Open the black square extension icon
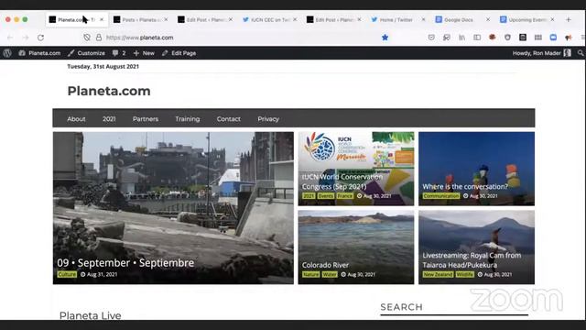The image size is (586, 330). point(523,37)
